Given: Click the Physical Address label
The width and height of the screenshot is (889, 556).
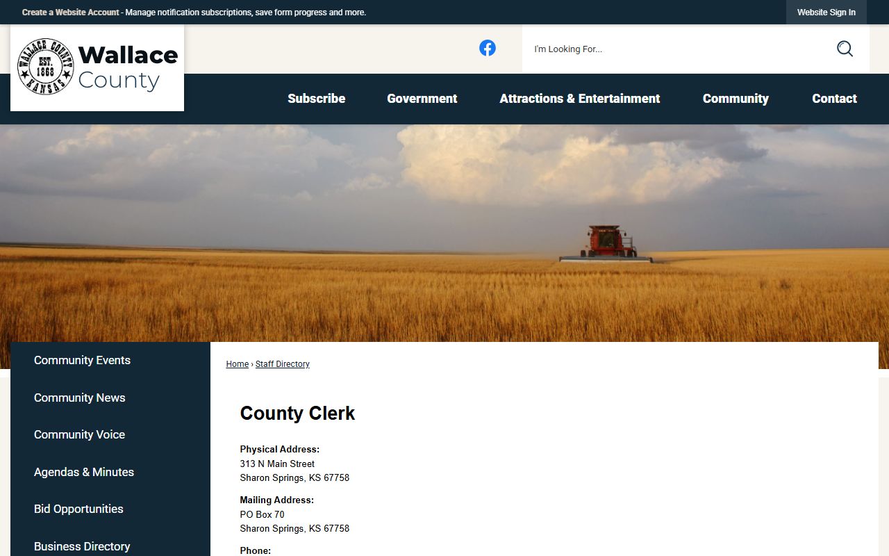Looking at the screenshot, I should (x=279, y=450).
